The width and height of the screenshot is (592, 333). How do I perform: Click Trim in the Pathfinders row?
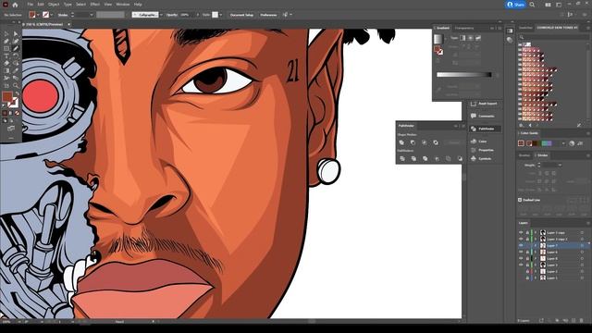click(413, 158)
